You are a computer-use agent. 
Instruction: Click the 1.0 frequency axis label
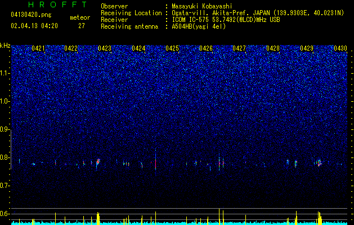pyautogui.click(x=5, y=102)
